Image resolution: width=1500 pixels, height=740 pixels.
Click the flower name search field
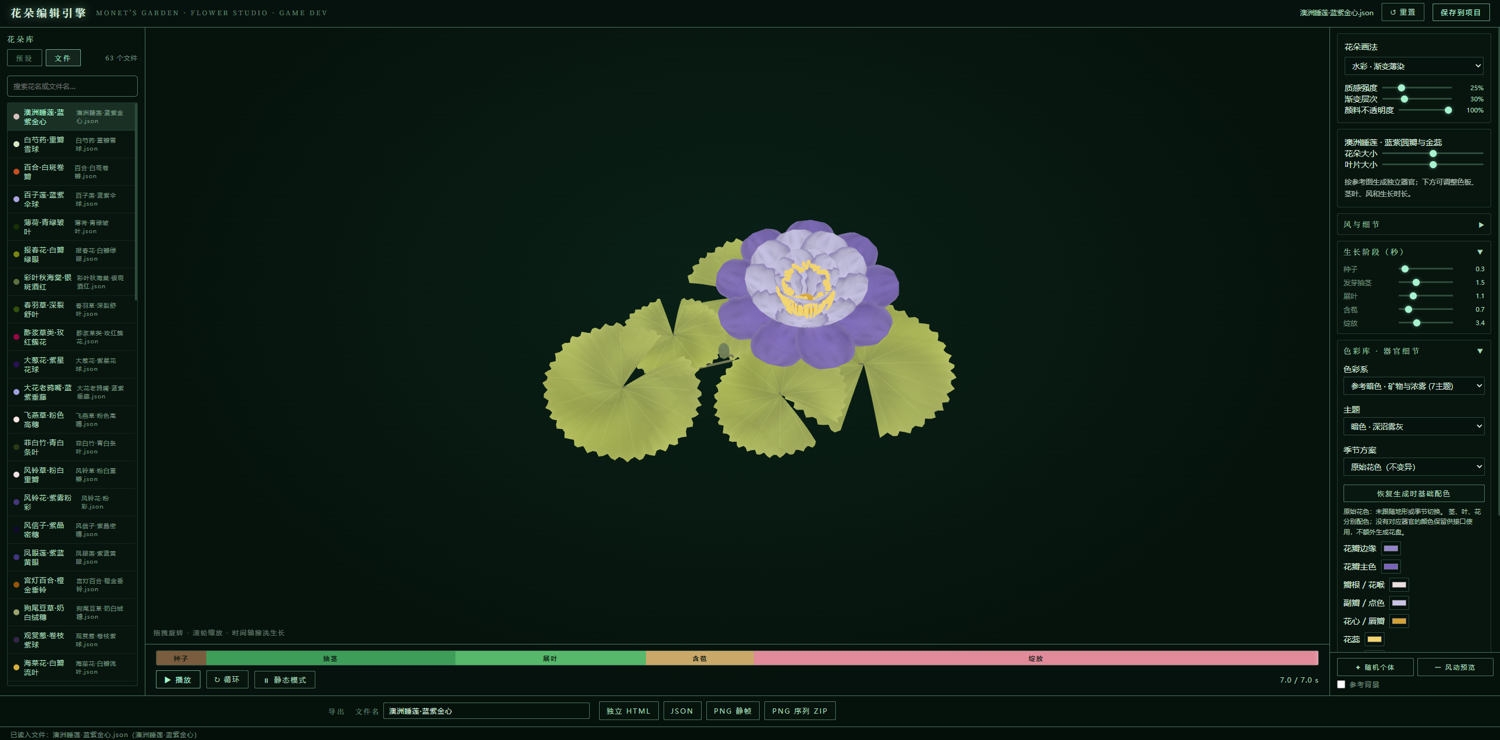[72, 86]
